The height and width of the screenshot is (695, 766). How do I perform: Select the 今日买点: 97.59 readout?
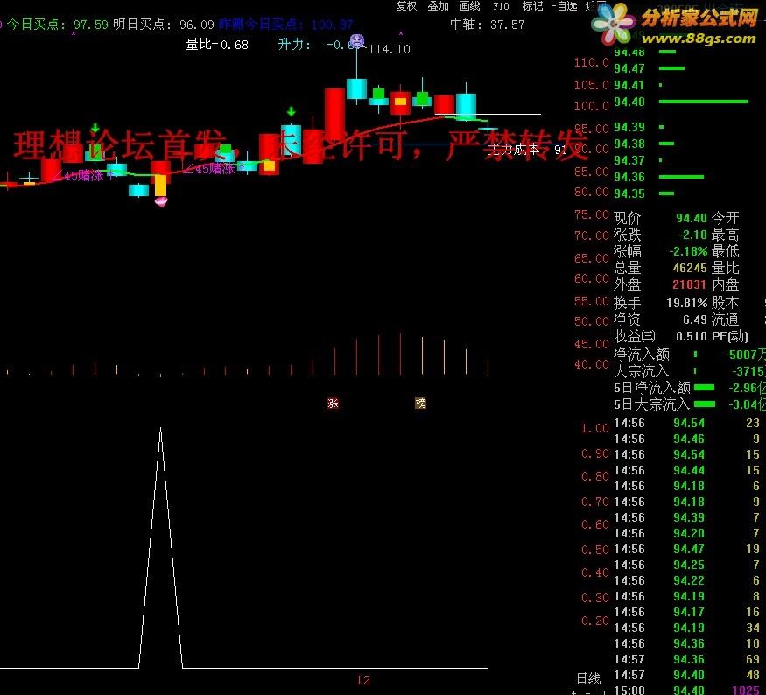click(57, 25)
